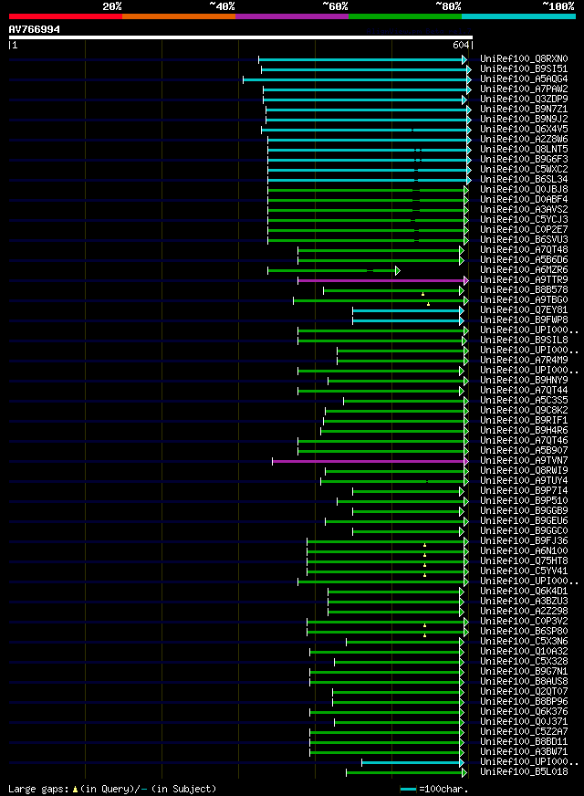584x796 pixels.
Task: Select the UniRef100_C5X3N6 hit
Action: coord(524,642)
